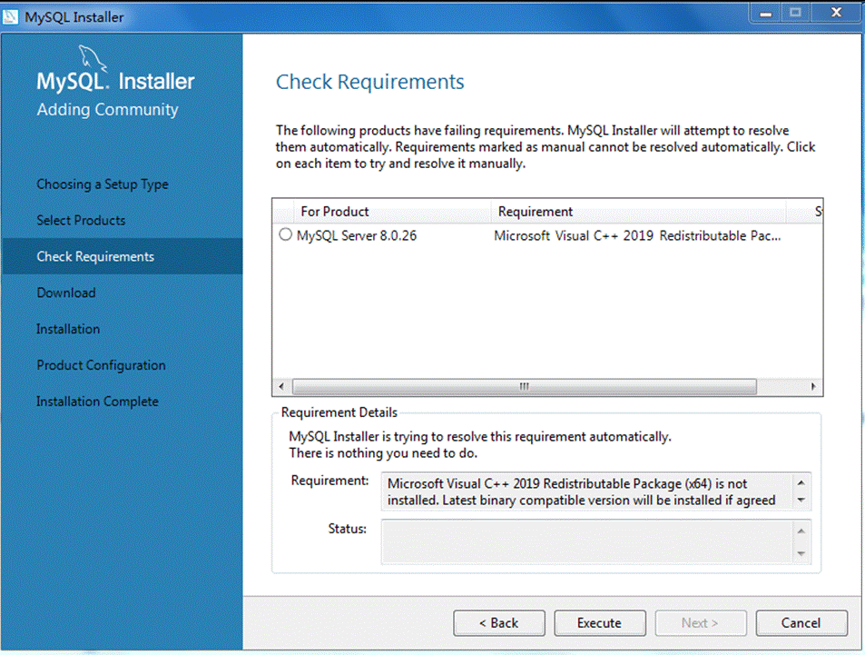The image size is (865, 655).
Task: Click the Cancel button
Action: [x=801, y=623]
